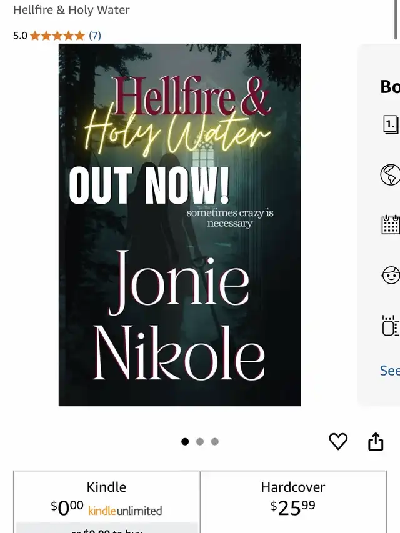Tap the globe language icon
This screenshot has width=400, height=533.
click(390, 175)
